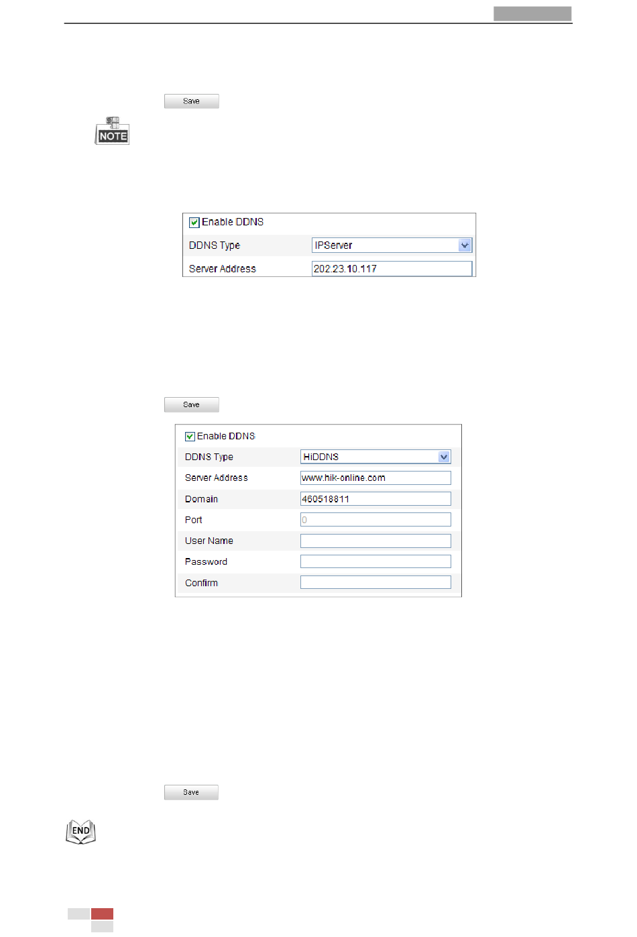Uncheck Enable DDNS in the HiDDNS panel
This screenshot has width=637, height=937.
(x=190, y=437)
